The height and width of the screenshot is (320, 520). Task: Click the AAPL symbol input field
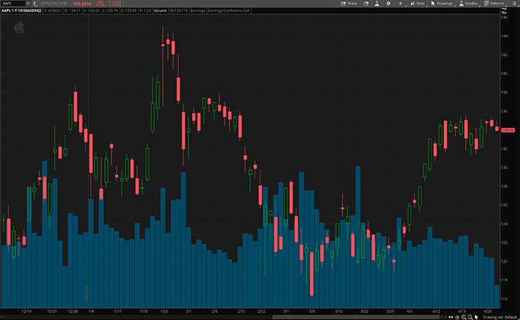coord(12,3)
